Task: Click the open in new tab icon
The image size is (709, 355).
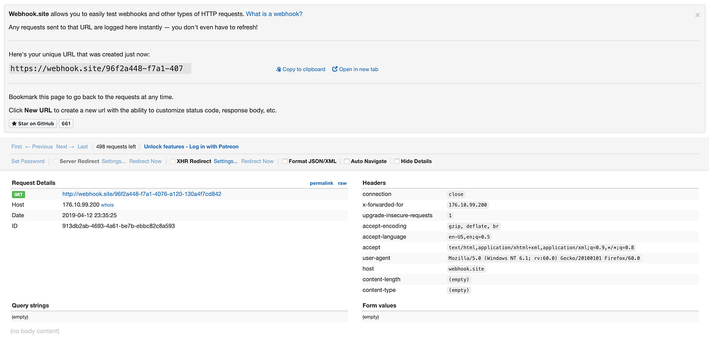Action: point(335,69)
